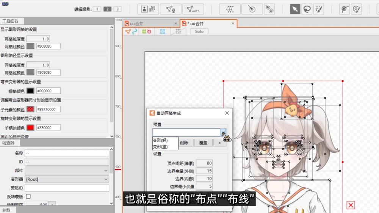Toggle the Solo view button
Screen dimensions: 379x213
coord(199,31)
